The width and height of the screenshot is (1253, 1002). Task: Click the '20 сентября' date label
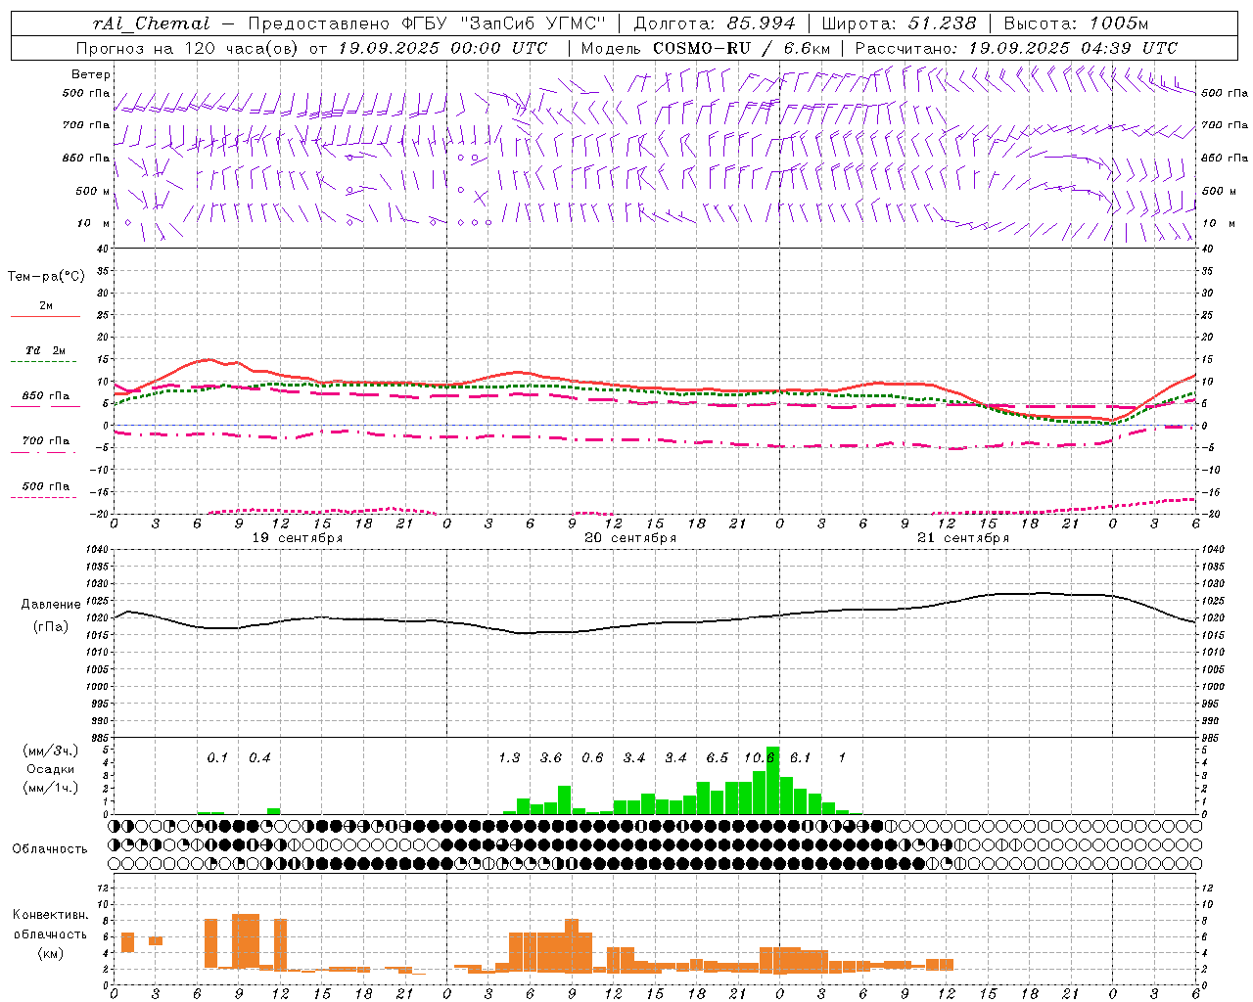pos(630,538)
